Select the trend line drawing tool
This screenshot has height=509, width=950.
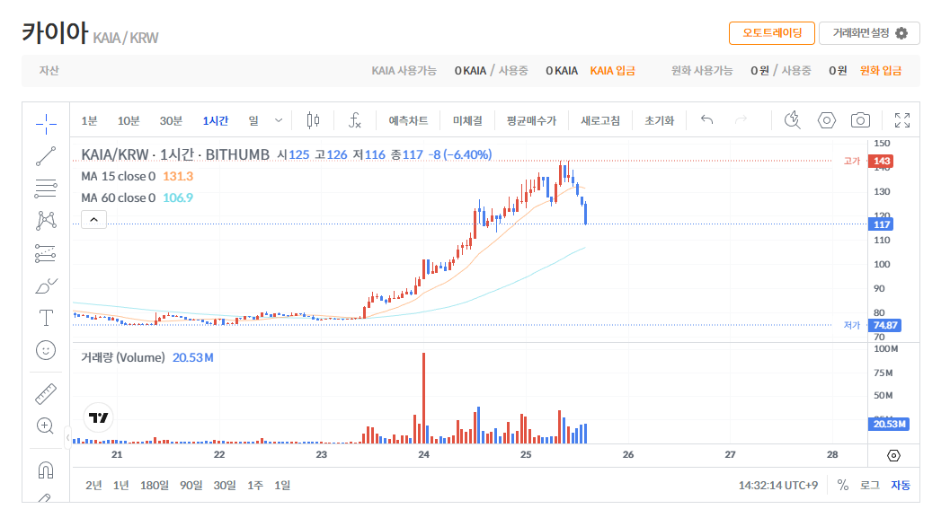(46, 155)
